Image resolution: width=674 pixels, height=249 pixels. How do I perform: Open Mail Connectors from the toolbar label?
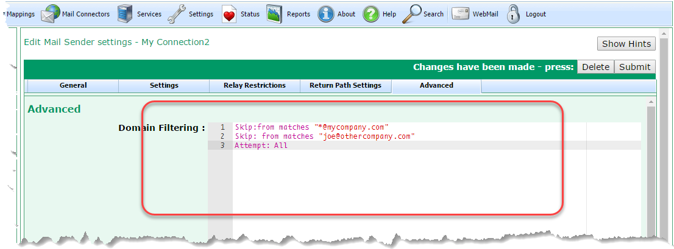coord(86,14)
